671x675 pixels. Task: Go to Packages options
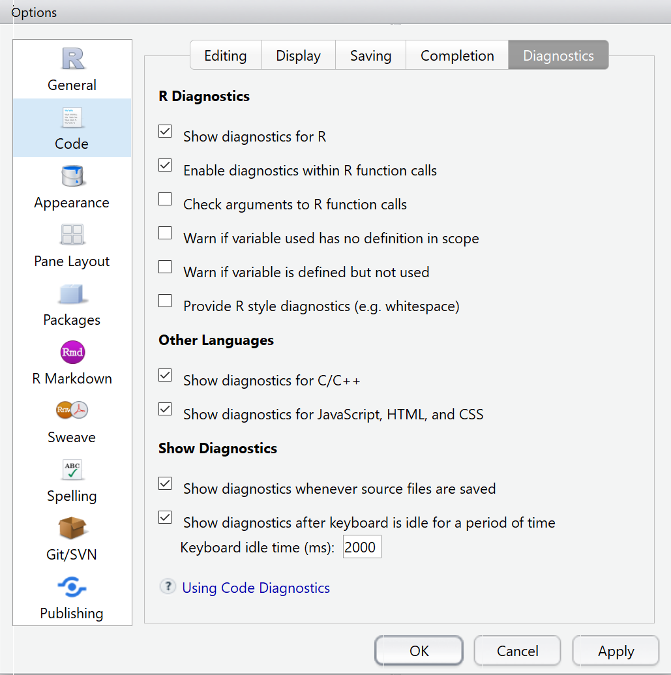click(x=72, y=305)
